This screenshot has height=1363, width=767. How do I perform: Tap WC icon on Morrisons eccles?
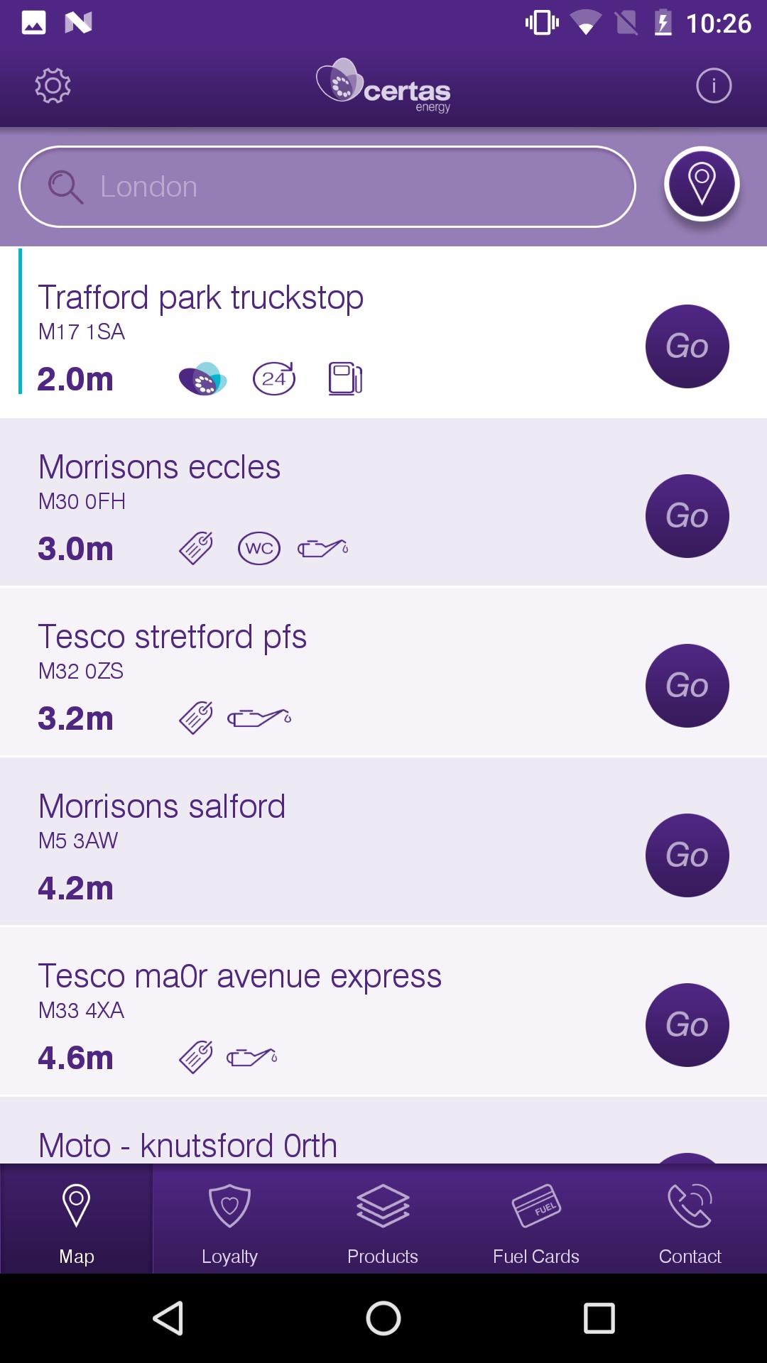pos(259,549)
